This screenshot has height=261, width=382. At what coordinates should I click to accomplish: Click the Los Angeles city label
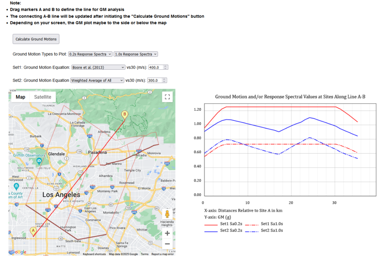point(61,195)
